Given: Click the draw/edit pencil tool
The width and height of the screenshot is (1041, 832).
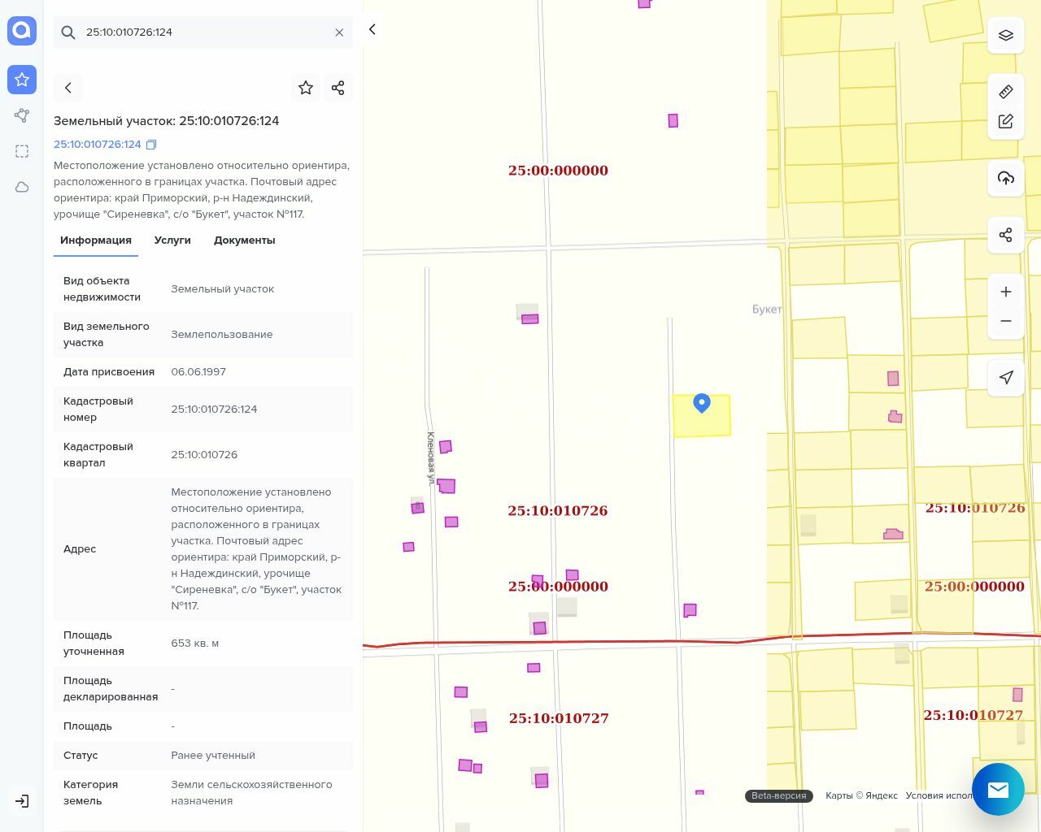Looking at the screenshot, I should click(x=1005, y=122).
